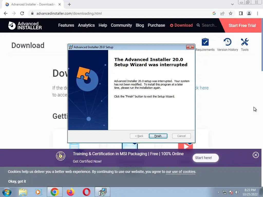263x197 pixels.
Task: Click the red video play thumbnail
Action: tap(185, 146)
